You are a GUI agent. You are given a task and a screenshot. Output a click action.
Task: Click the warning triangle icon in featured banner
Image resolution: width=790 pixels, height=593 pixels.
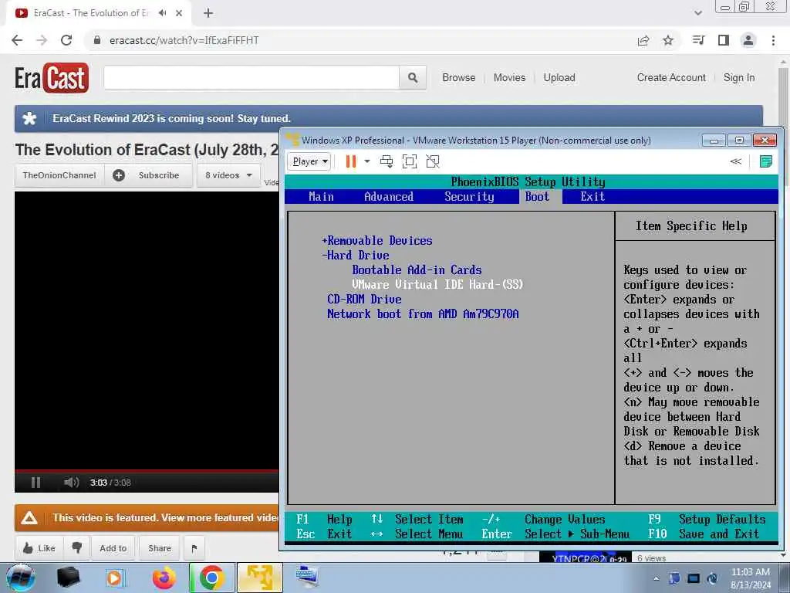coord(29,518)
